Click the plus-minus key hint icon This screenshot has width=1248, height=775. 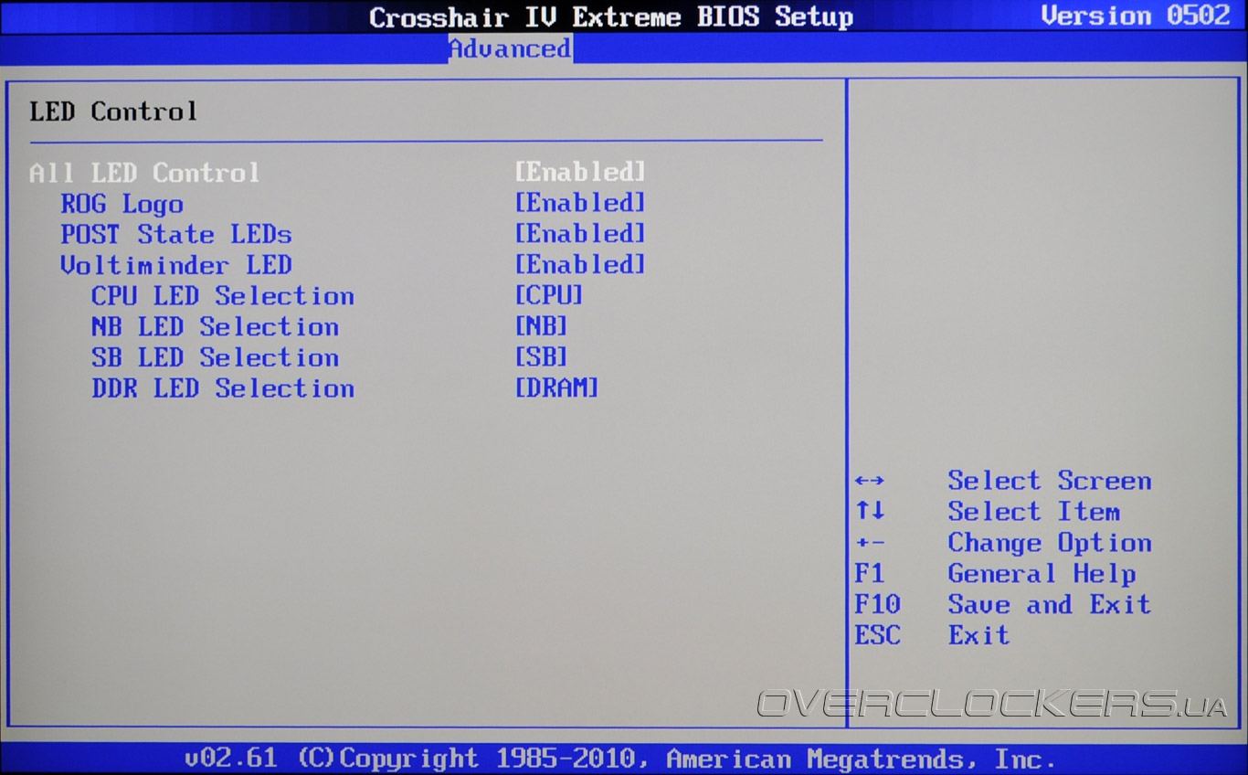(870, 543)
